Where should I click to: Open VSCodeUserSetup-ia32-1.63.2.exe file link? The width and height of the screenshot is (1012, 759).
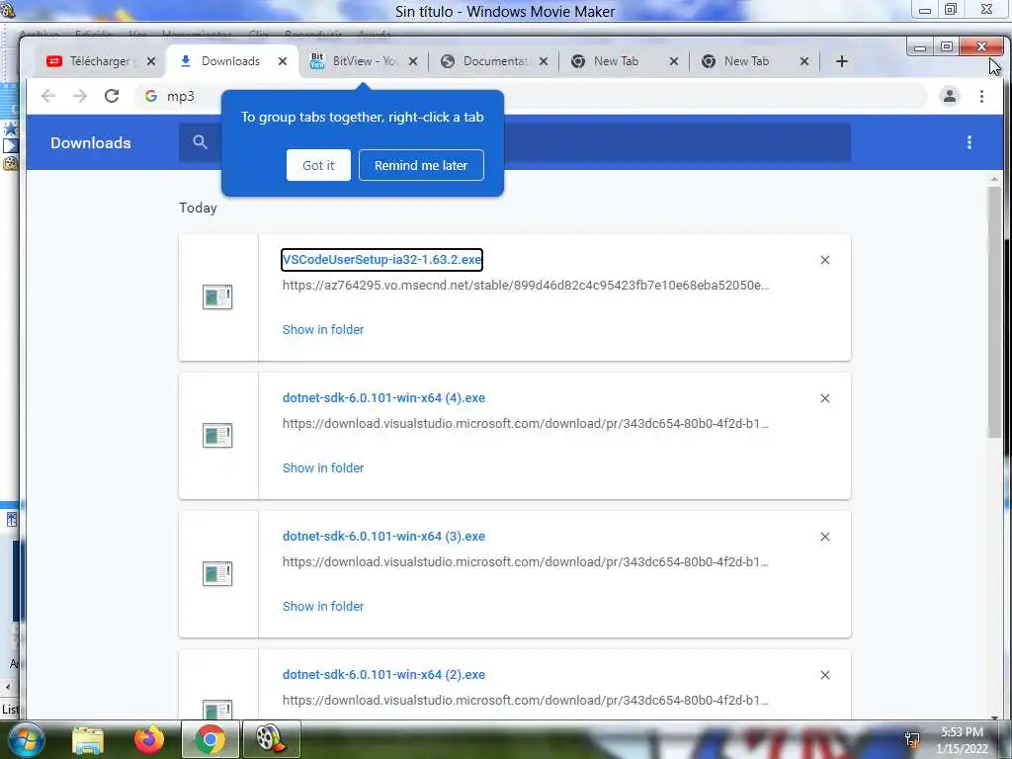[382, 260]
